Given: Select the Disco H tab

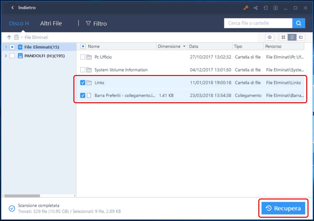Looking at the screenshot, I should pyautogui.click(x=19, y=23).
